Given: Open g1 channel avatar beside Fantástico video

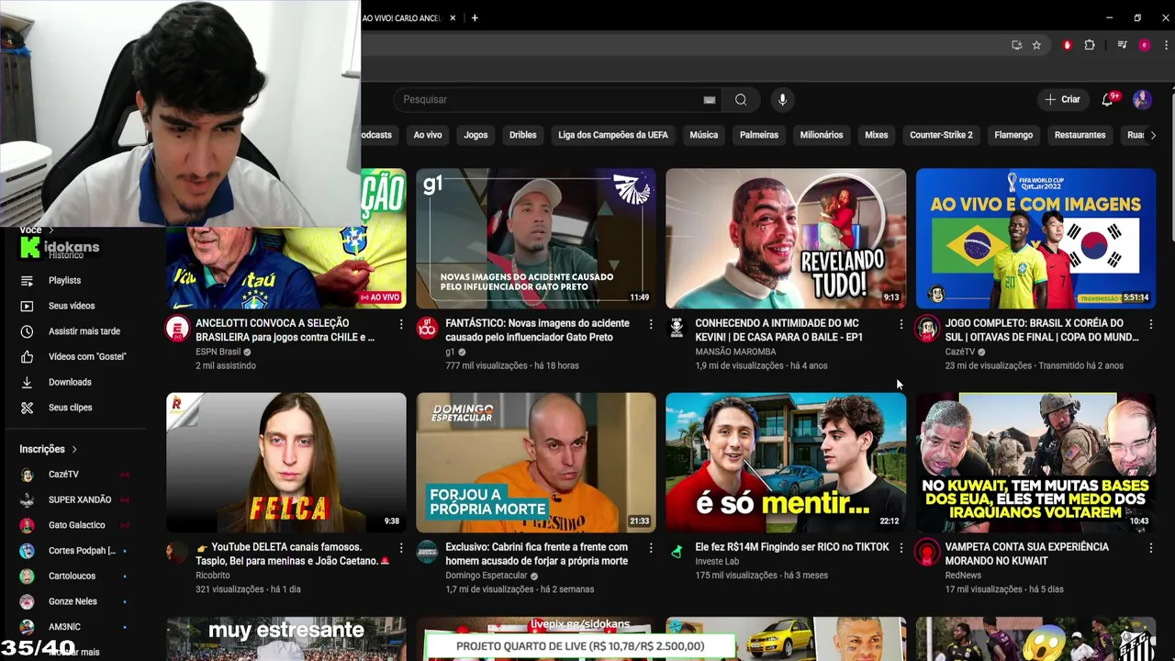Looking at the screenshot, I should 427,329.
